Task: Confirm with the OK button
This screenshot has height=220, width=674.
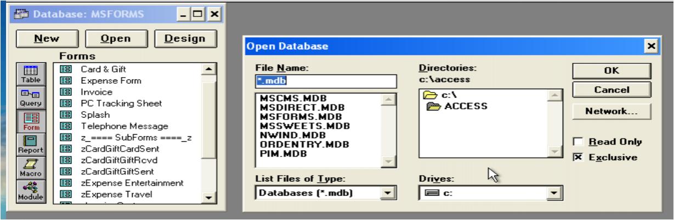Action: tap(611, 70)
